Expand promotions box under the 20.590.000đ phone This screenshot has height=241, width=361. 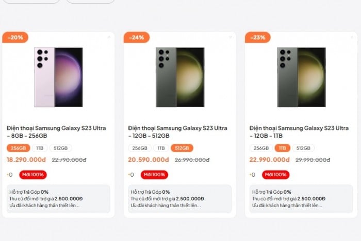pos(179,199)
